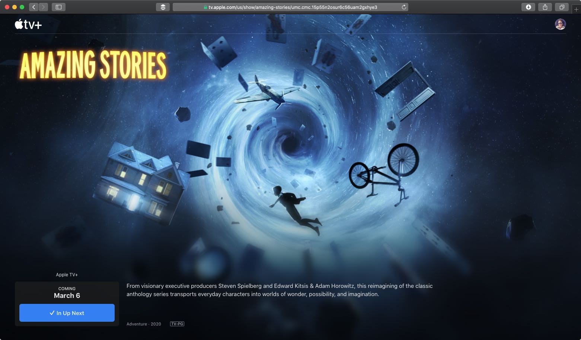Toggle the In Up Next button

pos(67,313)
